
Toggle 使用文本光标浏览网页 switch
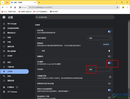click(109, 90)
